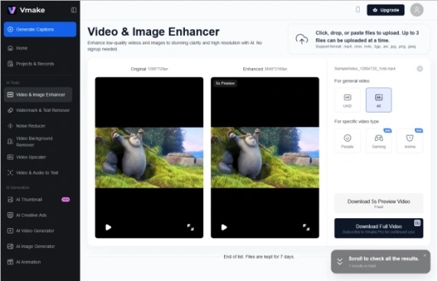Select the UHD enhancement option
The image size is (438, 281).
click(x=347, y=100)
